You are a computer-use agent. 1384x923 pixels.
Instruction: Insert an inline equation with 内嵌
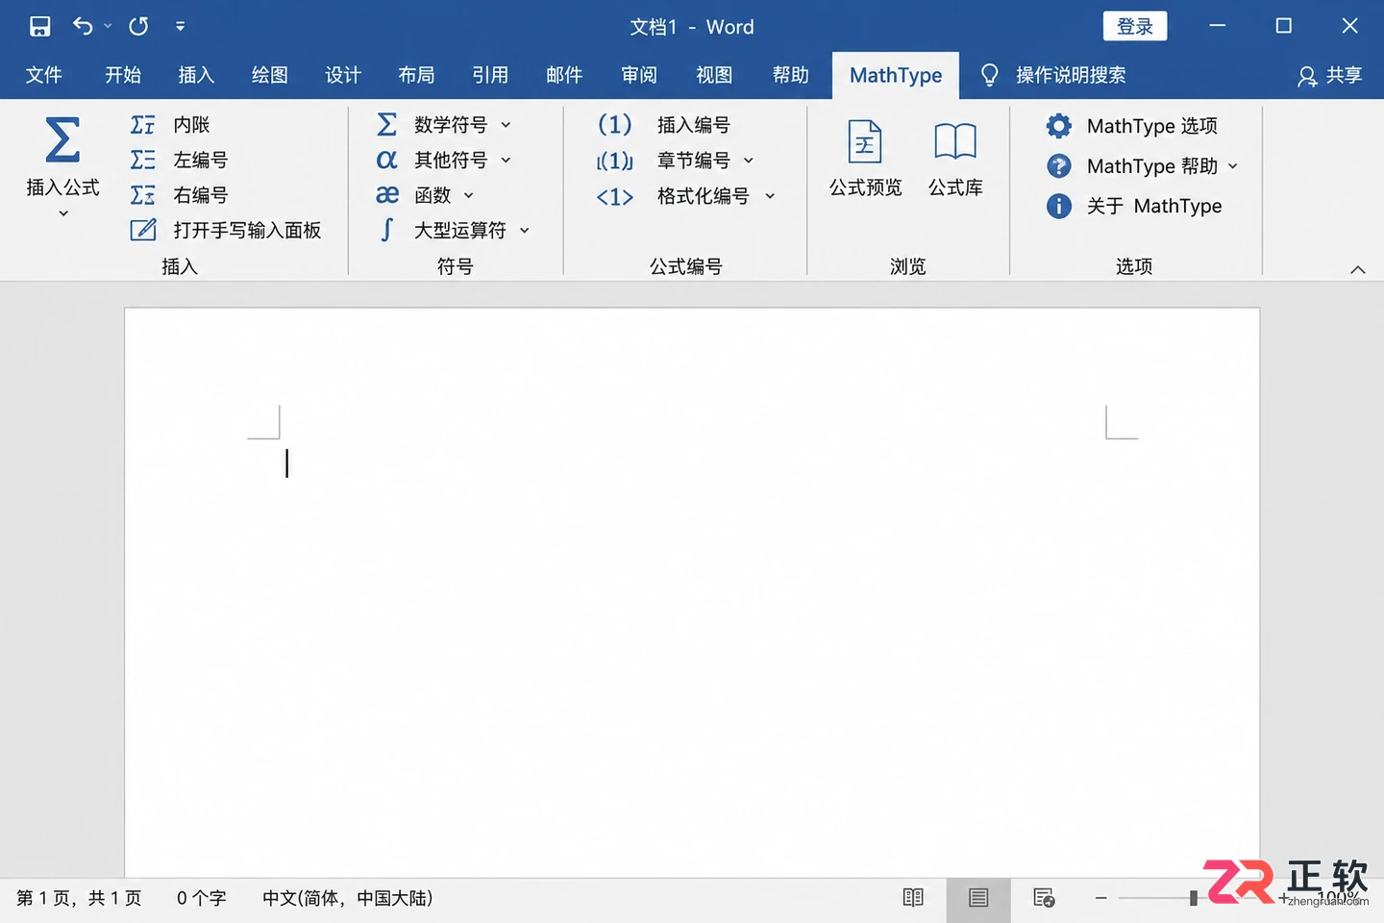click(x=170, y=124)
